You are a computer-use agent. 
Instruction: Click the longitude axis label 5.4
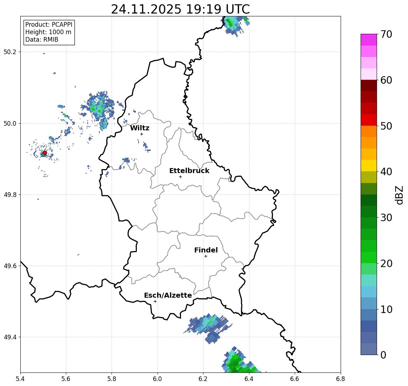coord(20,379)
